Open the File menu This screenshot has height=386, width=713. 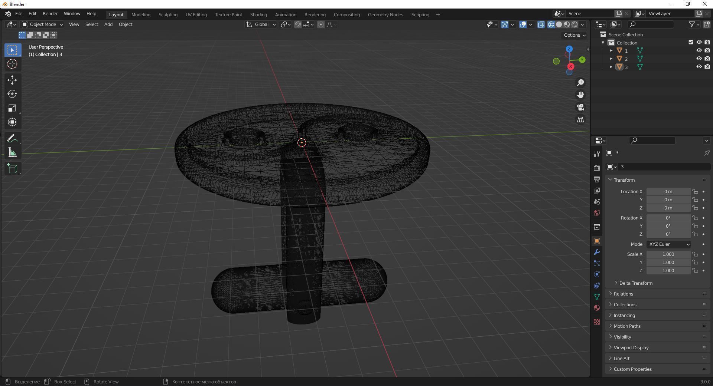point(19,14)
